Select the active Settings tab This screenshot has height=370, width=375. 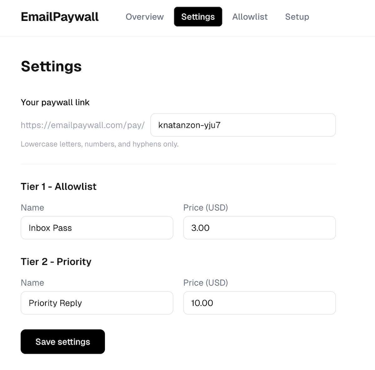[198, 17]
